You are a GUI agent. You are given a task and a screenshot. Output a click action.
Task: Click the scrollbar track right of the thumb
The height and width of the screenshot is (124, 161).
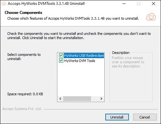[95, 98]
